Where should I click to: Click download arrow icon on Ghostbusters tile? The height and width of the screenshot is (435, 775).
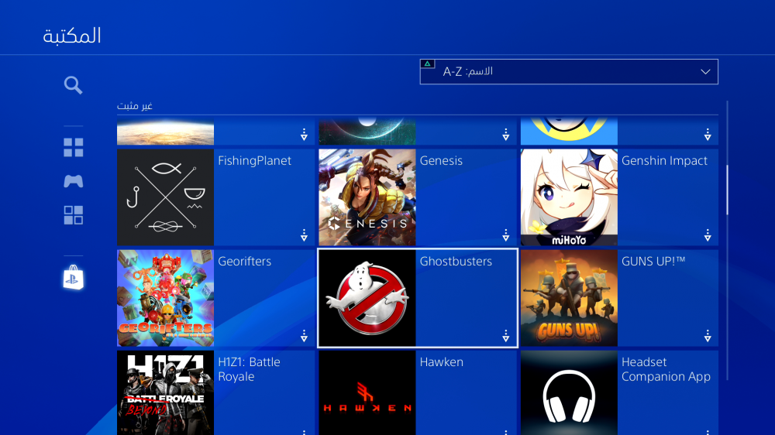point(505,336)
